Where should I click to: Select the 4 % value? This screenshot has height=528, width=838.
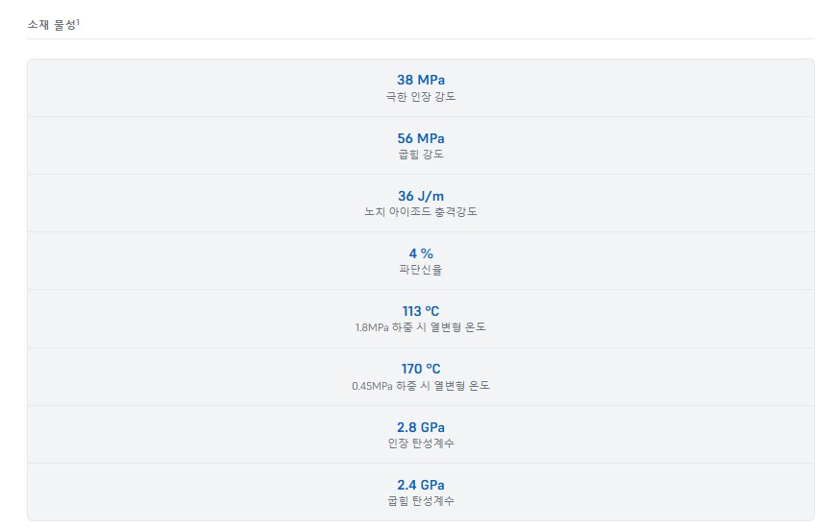pos(421,253)
